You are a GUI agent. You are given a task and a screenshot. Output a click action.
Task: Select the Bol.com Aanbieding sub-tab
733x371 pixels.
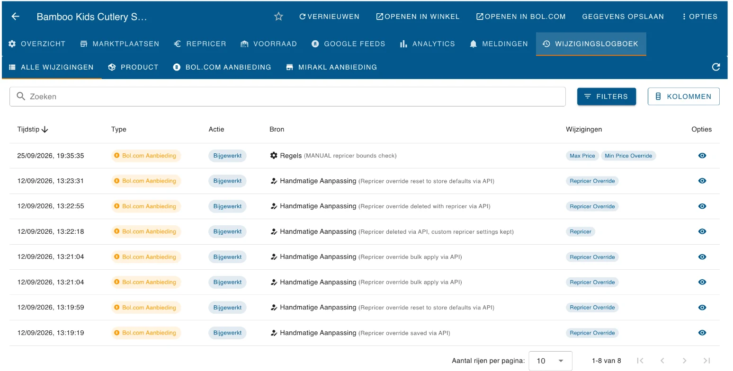222,67
